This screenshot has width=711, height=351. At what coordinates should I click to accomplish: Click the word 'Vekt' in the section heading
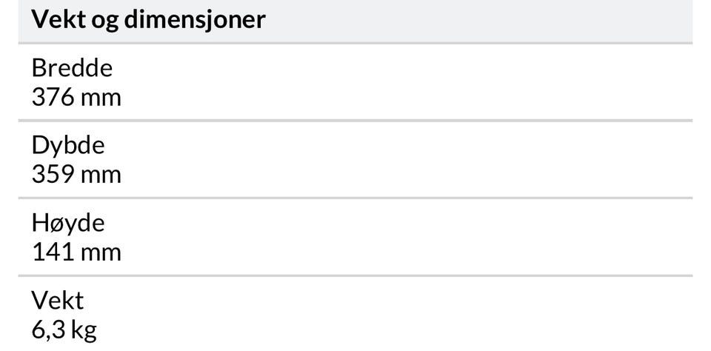click(x=57, y=19)
